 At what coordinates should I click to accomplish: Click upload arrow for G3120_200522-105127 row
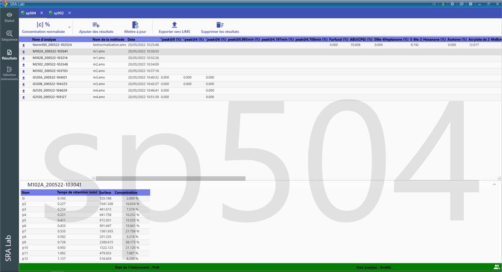coord(24,97)
